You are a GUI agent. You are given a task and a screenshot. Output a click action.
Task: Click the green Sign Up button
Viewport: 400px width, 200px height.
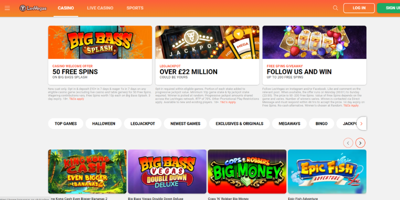[x=388, y=8]
